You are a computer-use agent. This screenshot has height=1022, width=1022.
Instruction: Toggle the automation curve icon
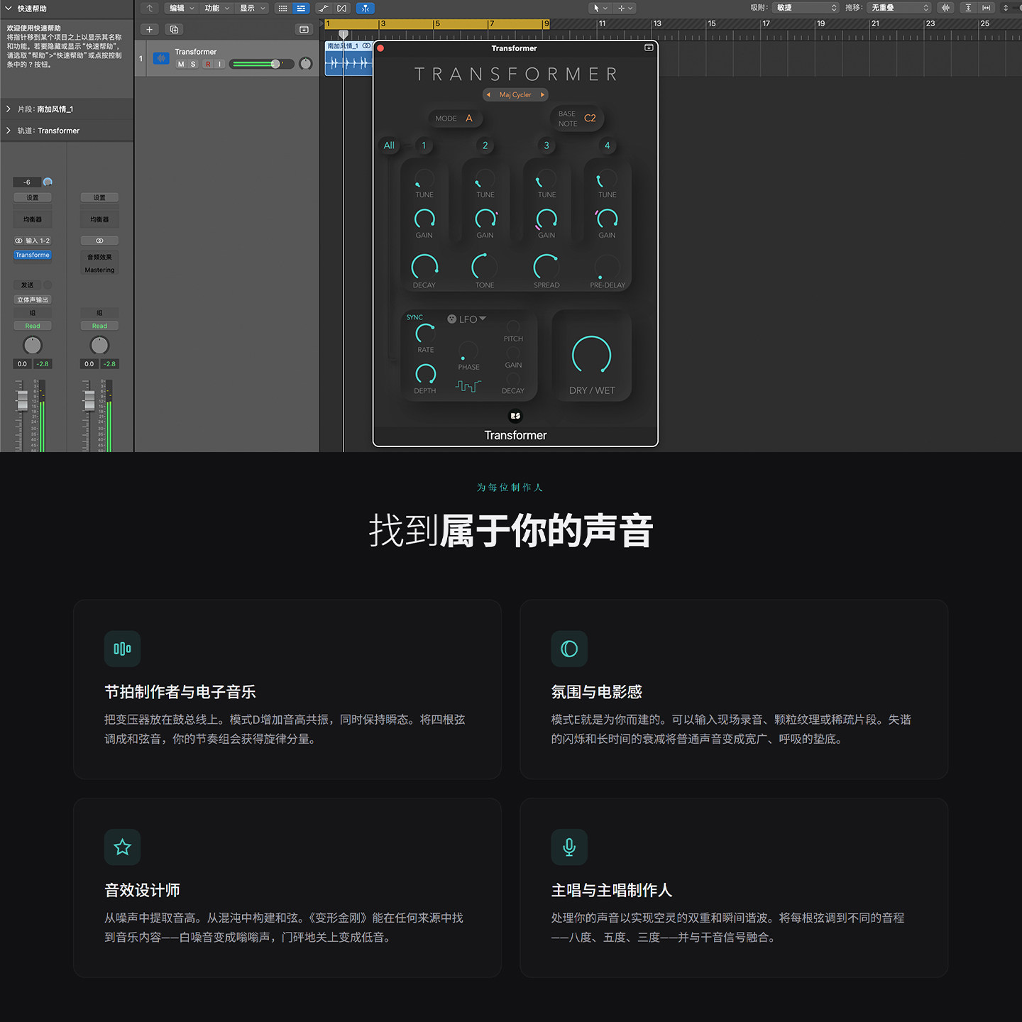click(324, 9)
